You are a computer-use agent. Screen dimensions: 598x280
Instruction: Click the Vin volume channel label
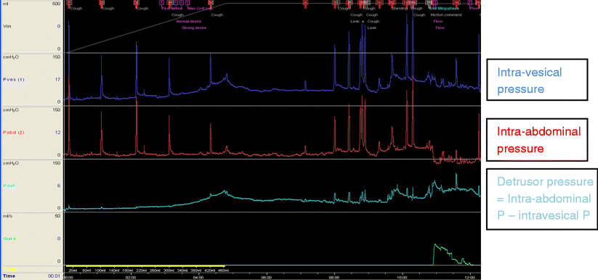6,26
